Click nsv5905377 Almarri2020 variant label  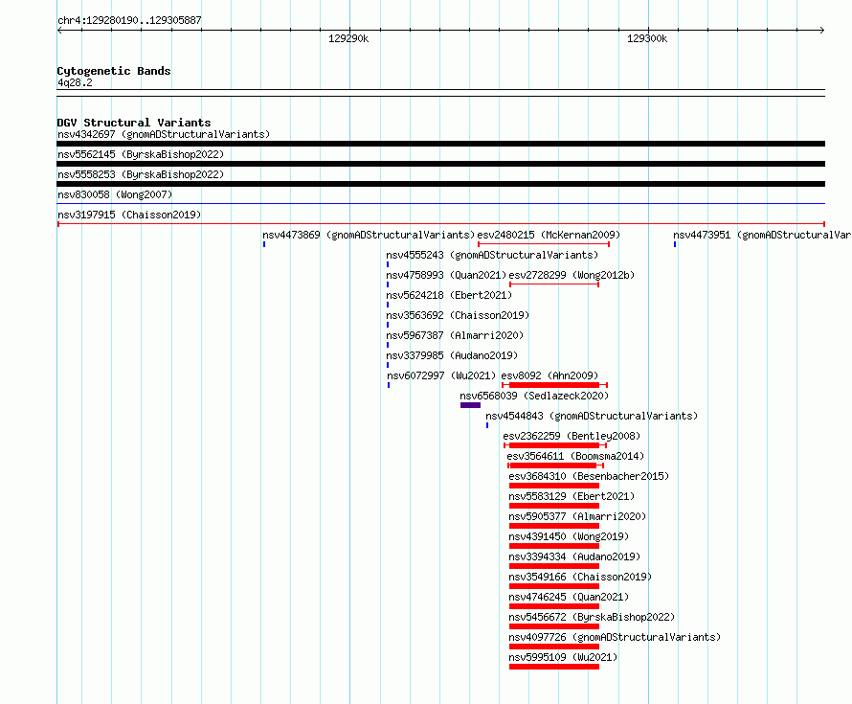[577, 516]
